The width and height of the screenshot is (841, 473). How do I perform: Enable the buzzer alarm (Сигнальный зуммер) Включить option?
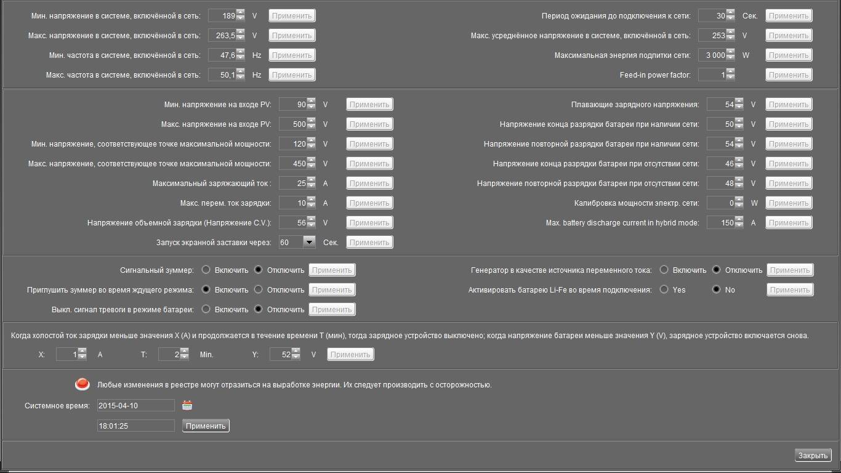[206, 270]
